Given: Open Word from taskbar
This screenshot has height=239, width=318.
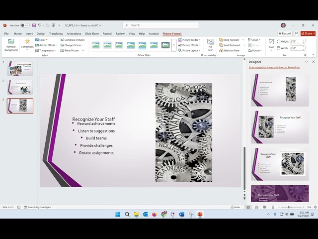Looking at the screenshot, I should [182, 214].
